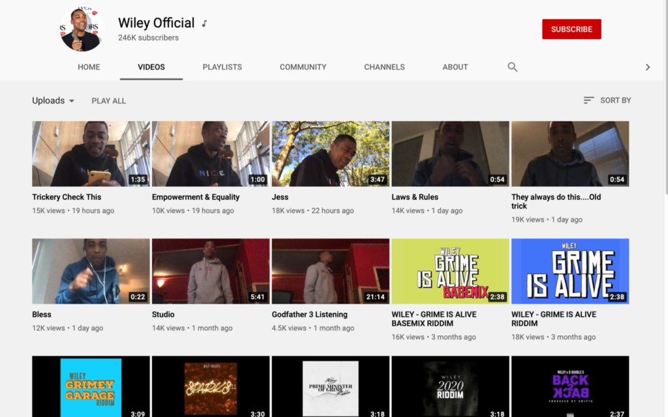Play the blue Grime Is Alive thumbnail
This screenshot has height=417, width=668.
point(570,271)
